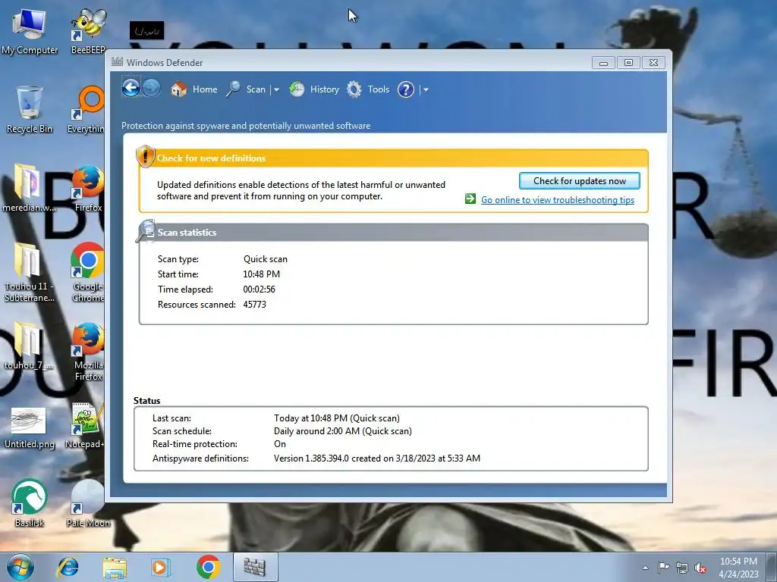Select the touhou_7_... folder icon
Viewport: 777px width, 582px height.
[x=28, y=346]
